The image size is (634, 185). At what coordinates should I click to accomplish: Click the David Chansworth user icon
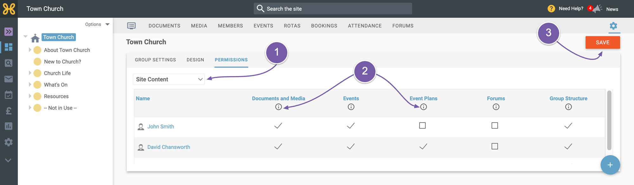pos(141,147)
